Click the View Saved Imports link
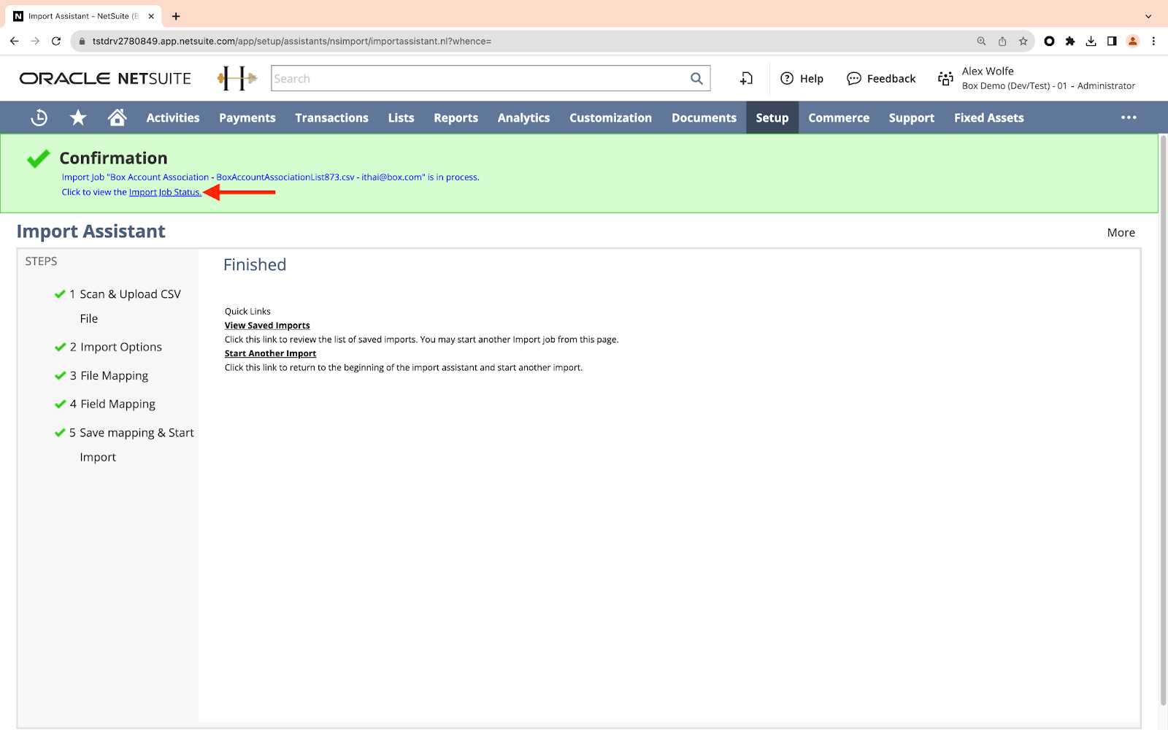 [x=267, y=326]
